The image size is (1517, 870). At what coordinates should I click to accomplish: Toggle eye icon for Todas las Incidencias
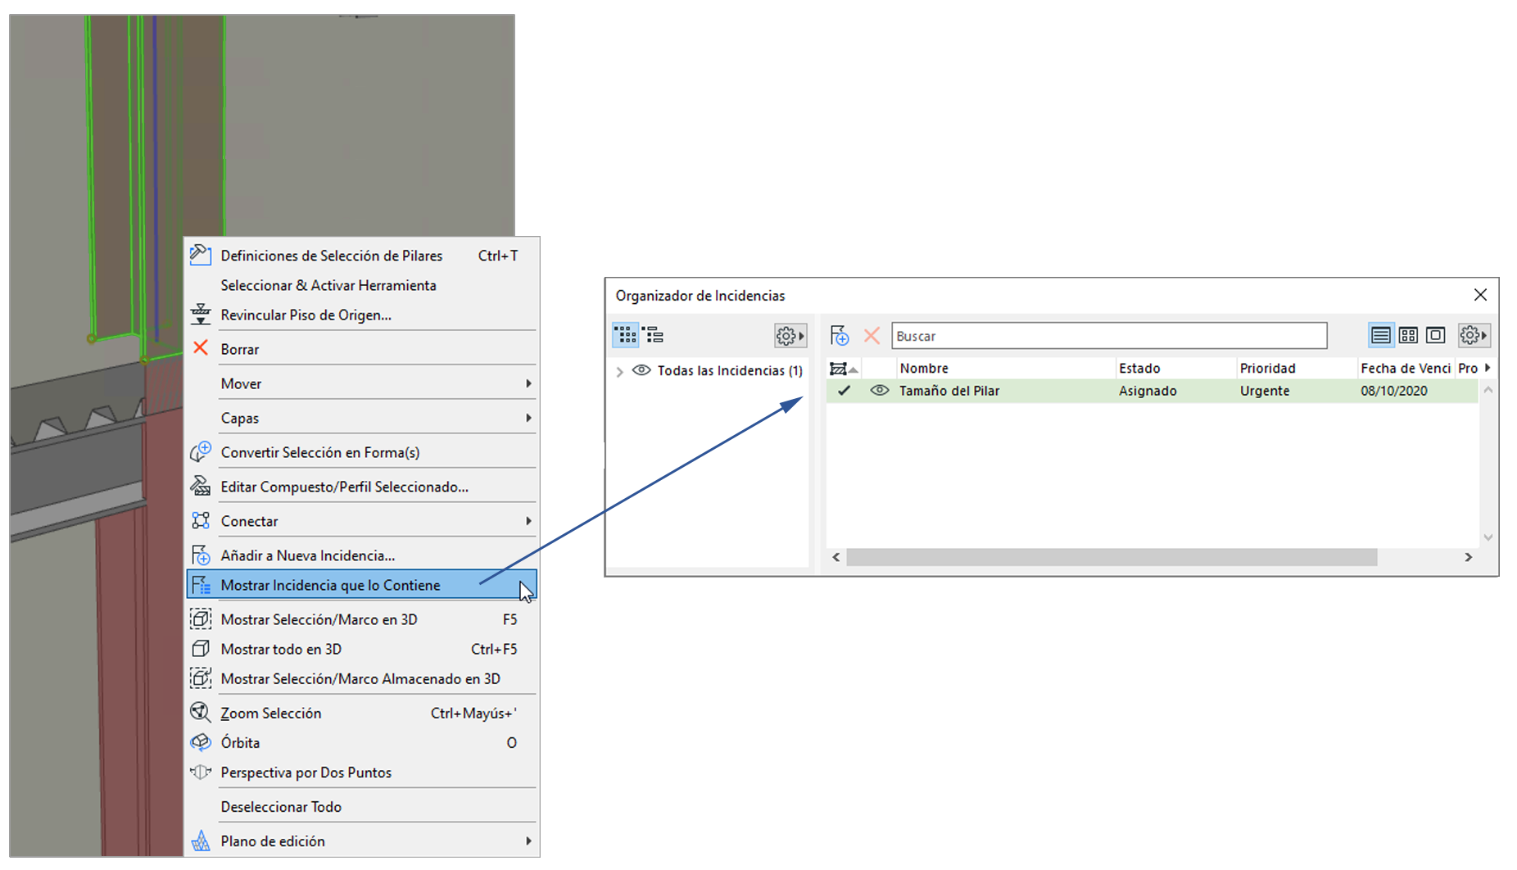tap(641, 370)
